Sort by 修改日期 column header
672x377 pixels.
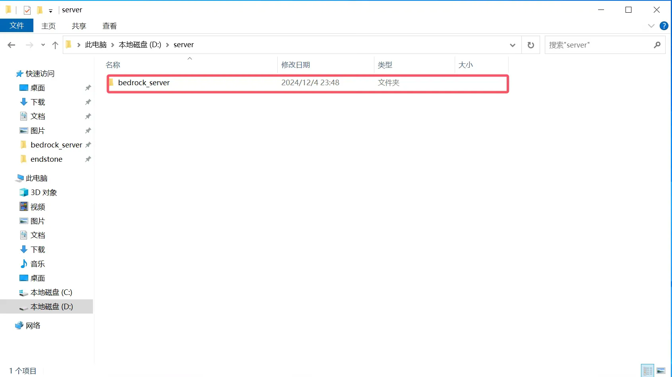[296, 65]
